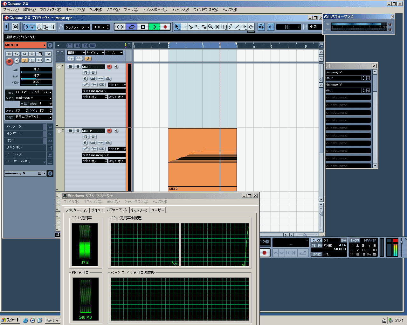This screenshot has height=325, width=407.
Task: Solo the MIDI 01 track in track list
Action: tap(78, 67)
